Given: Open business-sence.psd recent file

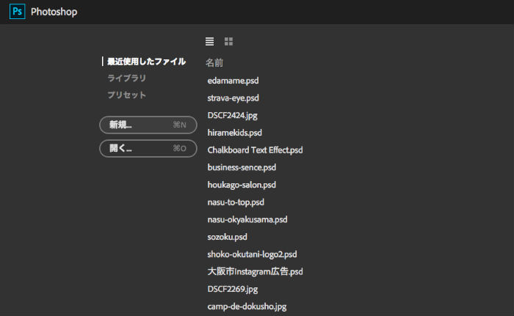Looking at the screenshot, I should coord(242,167).
